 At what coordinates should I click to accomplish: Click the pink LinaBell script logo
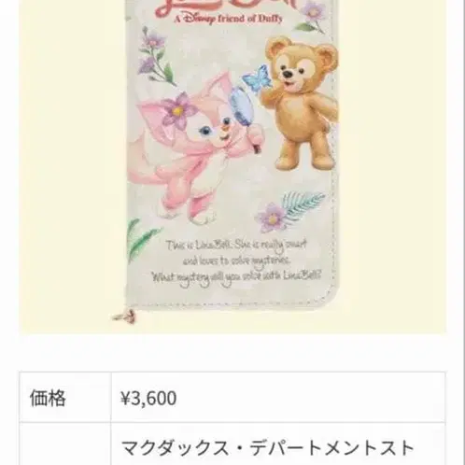coord(229,6)
